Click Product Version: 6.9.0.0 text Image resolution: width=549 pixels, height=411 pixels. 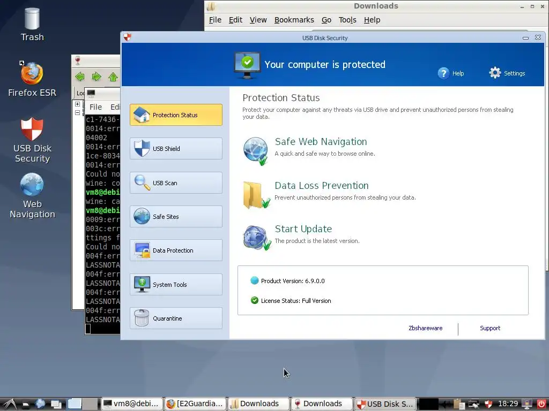(293, 281)
